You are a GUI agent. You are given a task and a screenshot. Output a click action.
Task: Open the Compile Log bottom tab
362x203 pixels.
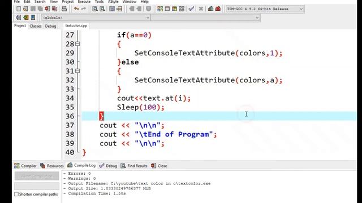click(81, 165)
